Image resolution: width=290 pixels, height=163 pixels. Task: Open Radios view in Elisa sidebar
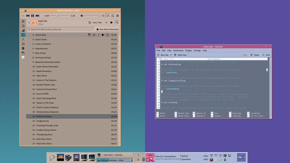23,58
